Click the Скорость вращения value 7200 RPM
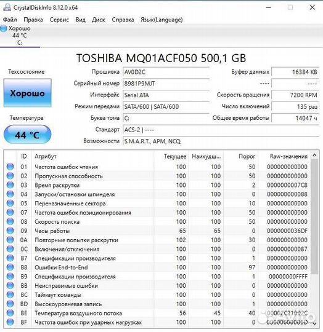This screenshot has height=332, width=323. tap(295, 95)
